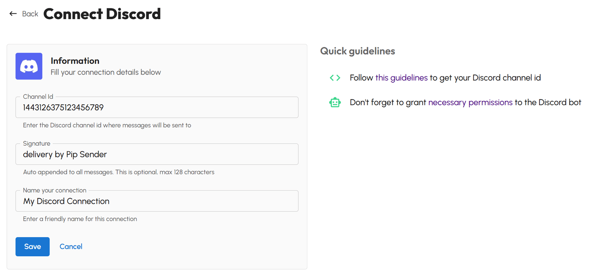Click the Channel Id helper text
The height and width of the screenshot is (276, 593).
[x=107, y=125]
